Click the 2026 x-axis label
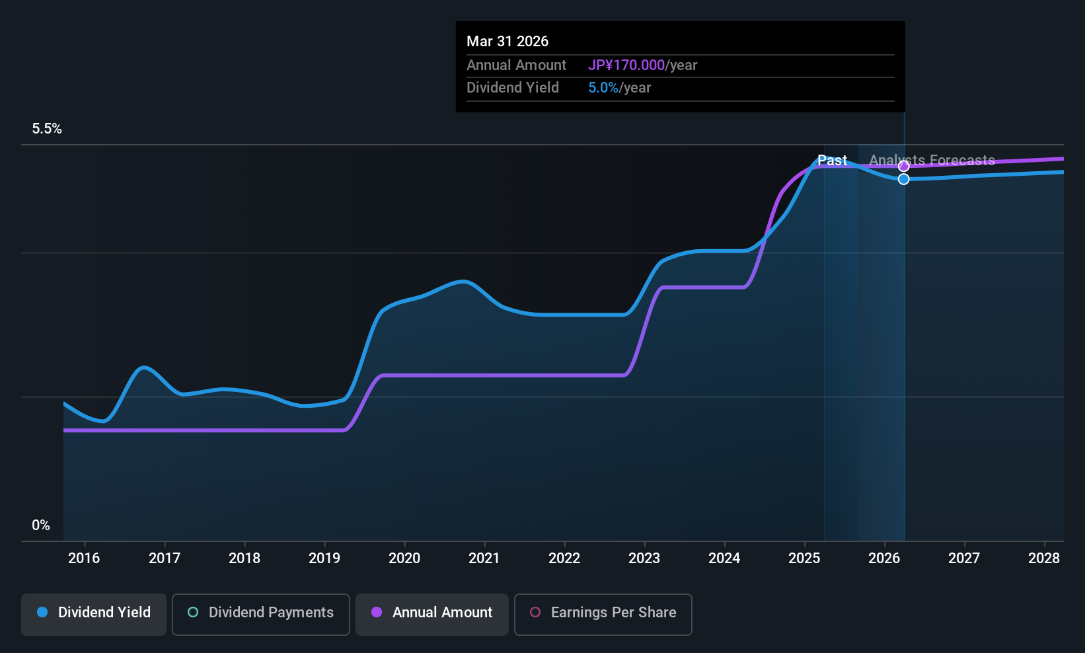1085x653 pixels. point(884,558)
